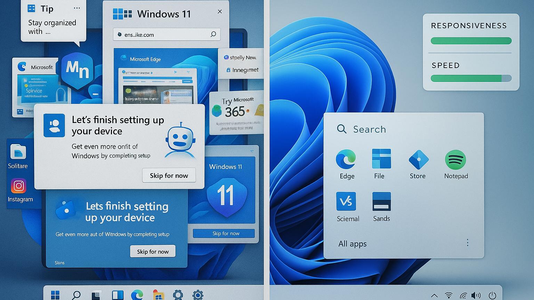Launch the Store app icon
The width and height of the screenshot is (534, 300).
[x=418, y=160]
